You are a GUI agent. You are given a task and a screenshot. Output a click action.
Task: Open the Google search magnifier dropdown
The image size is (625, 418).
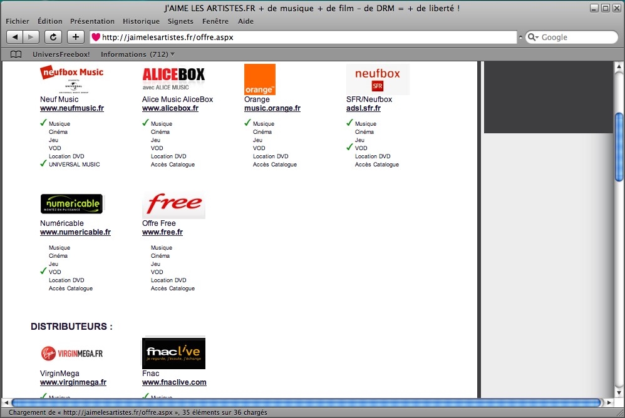pos(534,38)
